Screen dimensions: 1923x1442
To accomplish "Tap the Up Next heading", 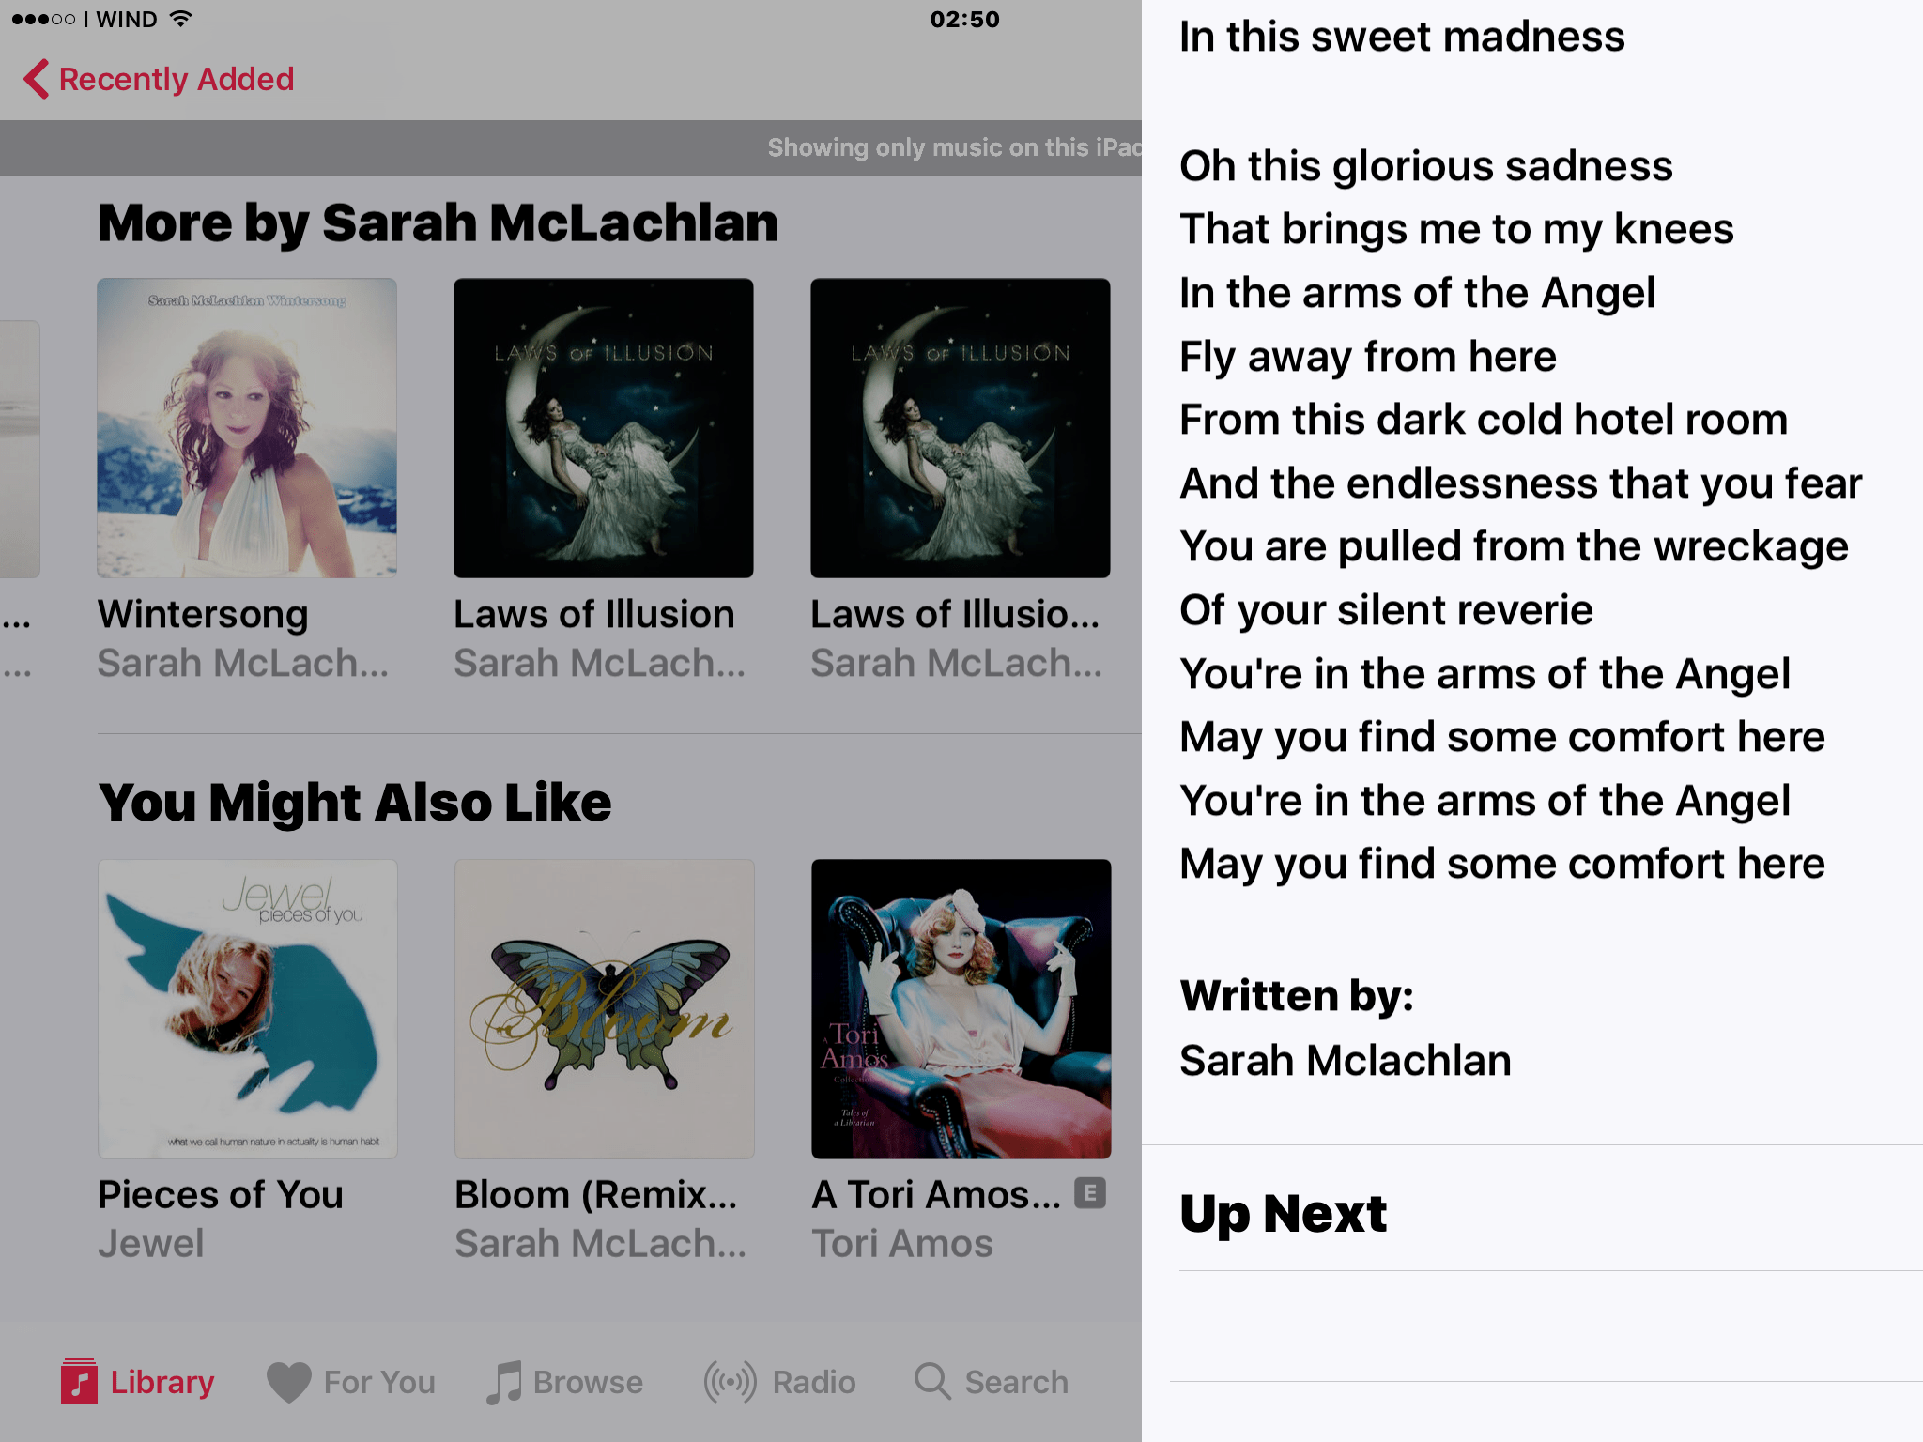I will coord(1284,1214).
